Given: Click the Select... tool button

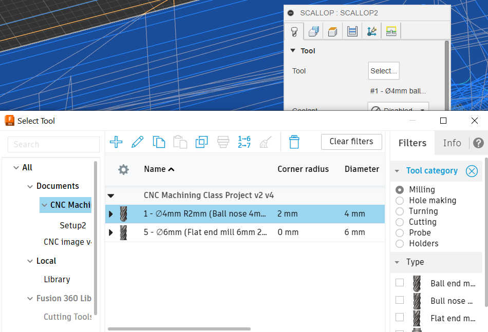Looking at the screenshot, I should coord(384,71).
